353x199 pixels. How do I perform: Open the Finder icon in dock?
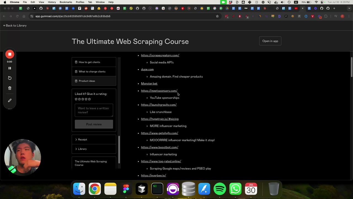tap(79, 189)
